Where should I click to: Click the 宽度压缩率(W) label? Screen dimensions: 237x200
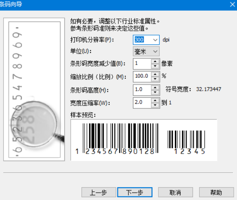[90, 103]
